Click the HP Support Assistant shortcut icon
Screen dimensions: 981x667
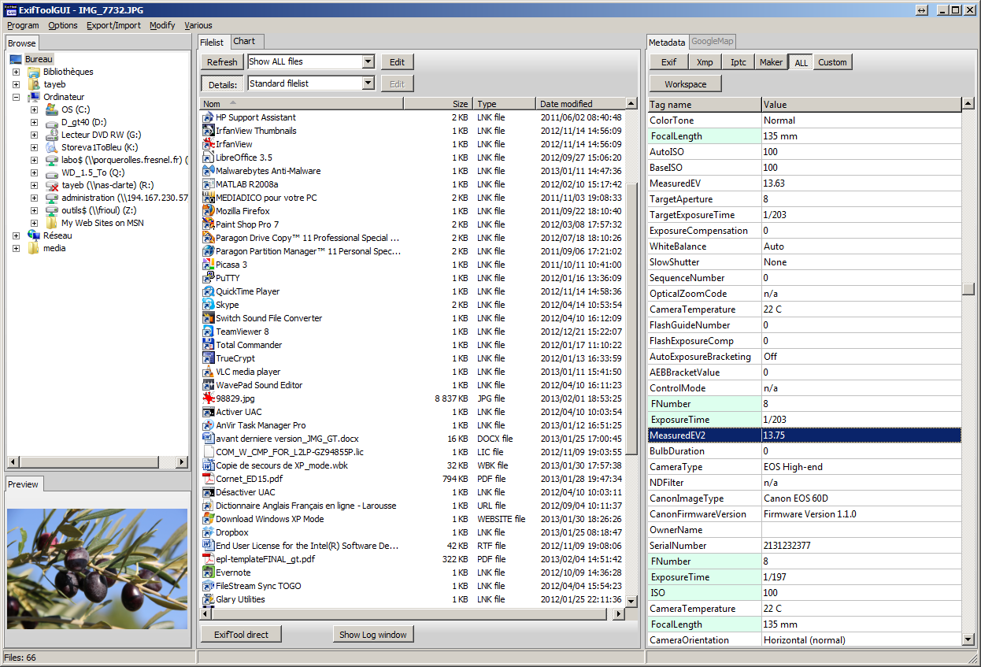coord(209,117)
